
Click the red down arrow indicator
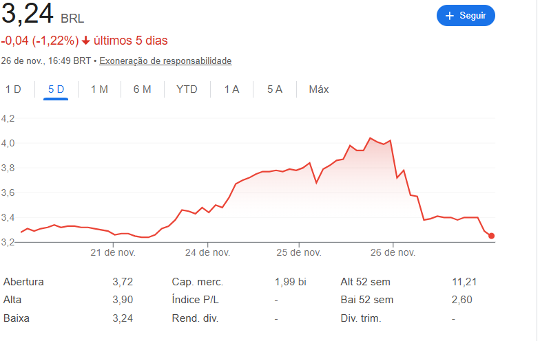(86, 41)
